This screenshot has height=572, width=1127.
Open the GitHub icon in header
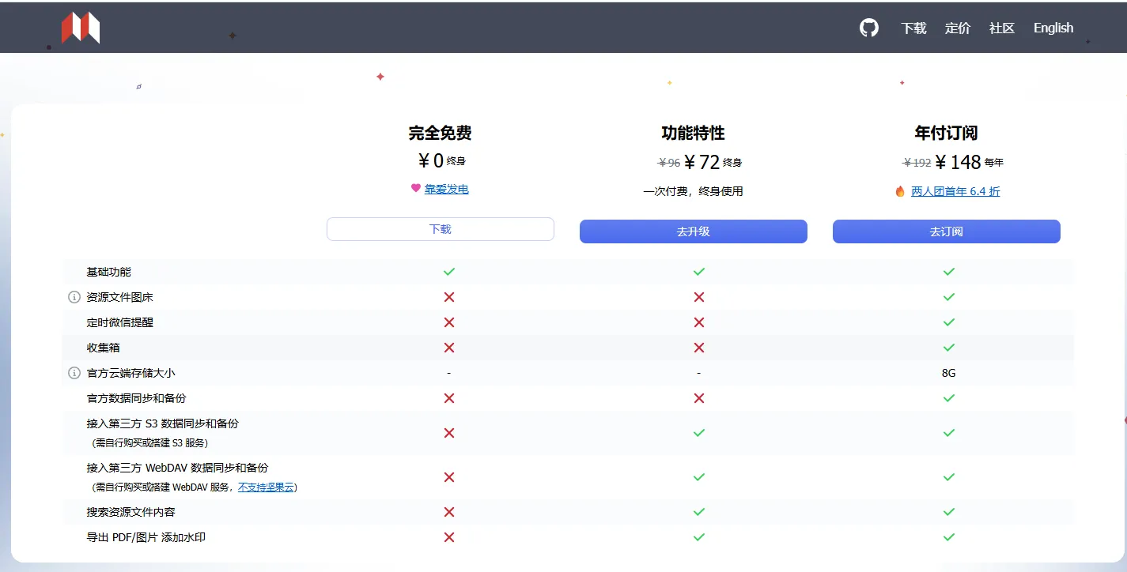(869, 28)
